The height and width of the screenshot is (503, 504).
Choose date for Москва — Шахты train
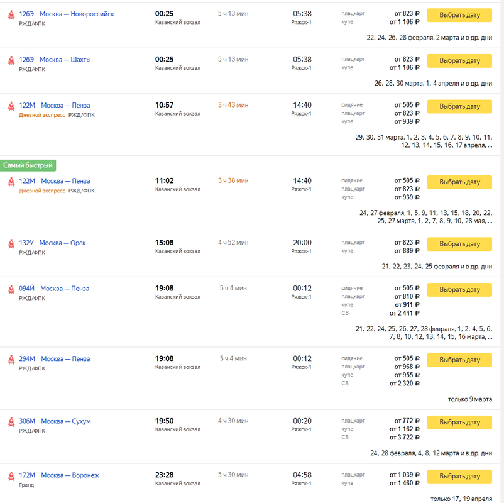pos(459,61)
